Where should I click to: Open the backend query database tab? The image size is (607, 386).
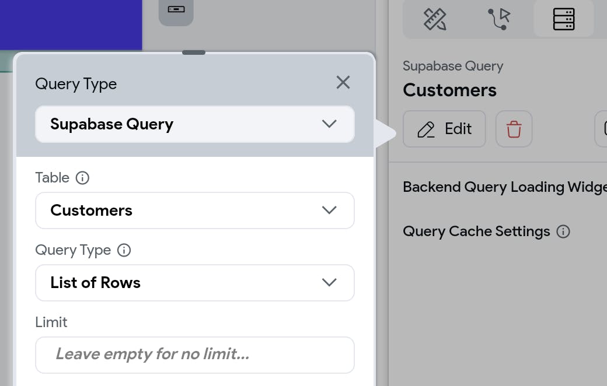(x=564, y=19)
